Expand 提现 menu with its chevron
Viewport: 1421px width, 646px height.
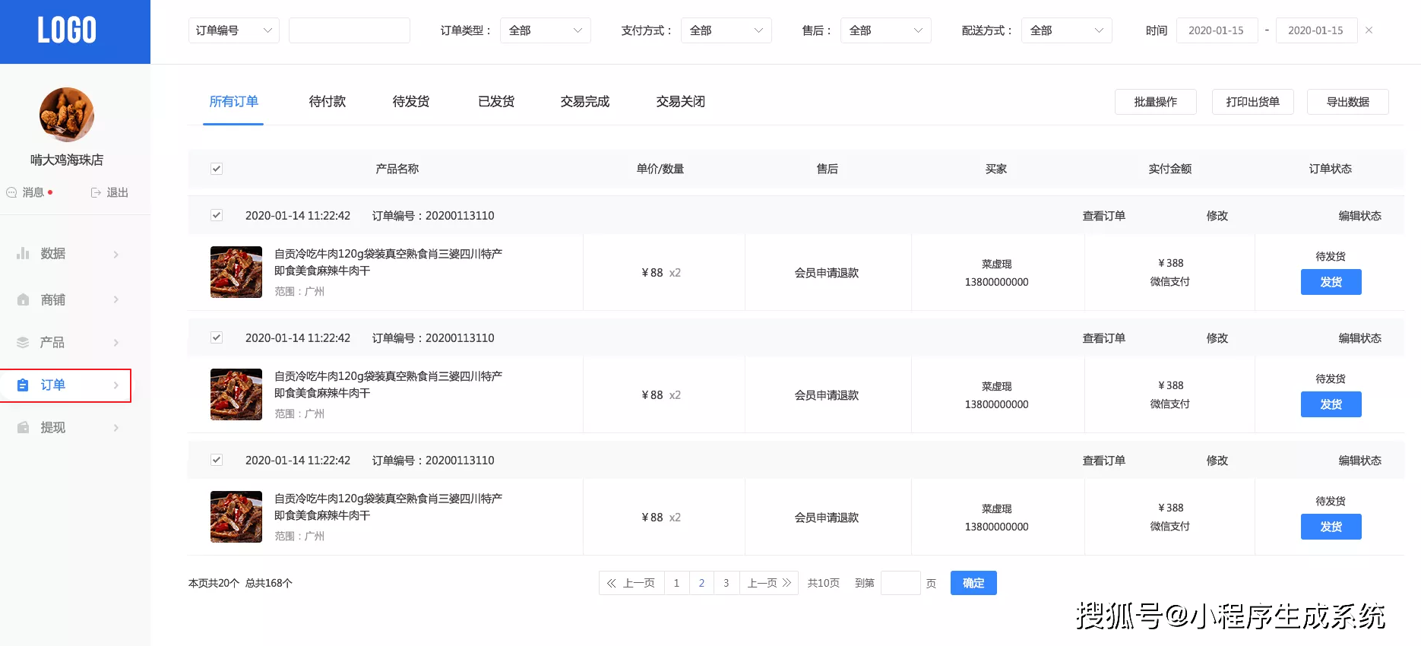tap(116, 428)
